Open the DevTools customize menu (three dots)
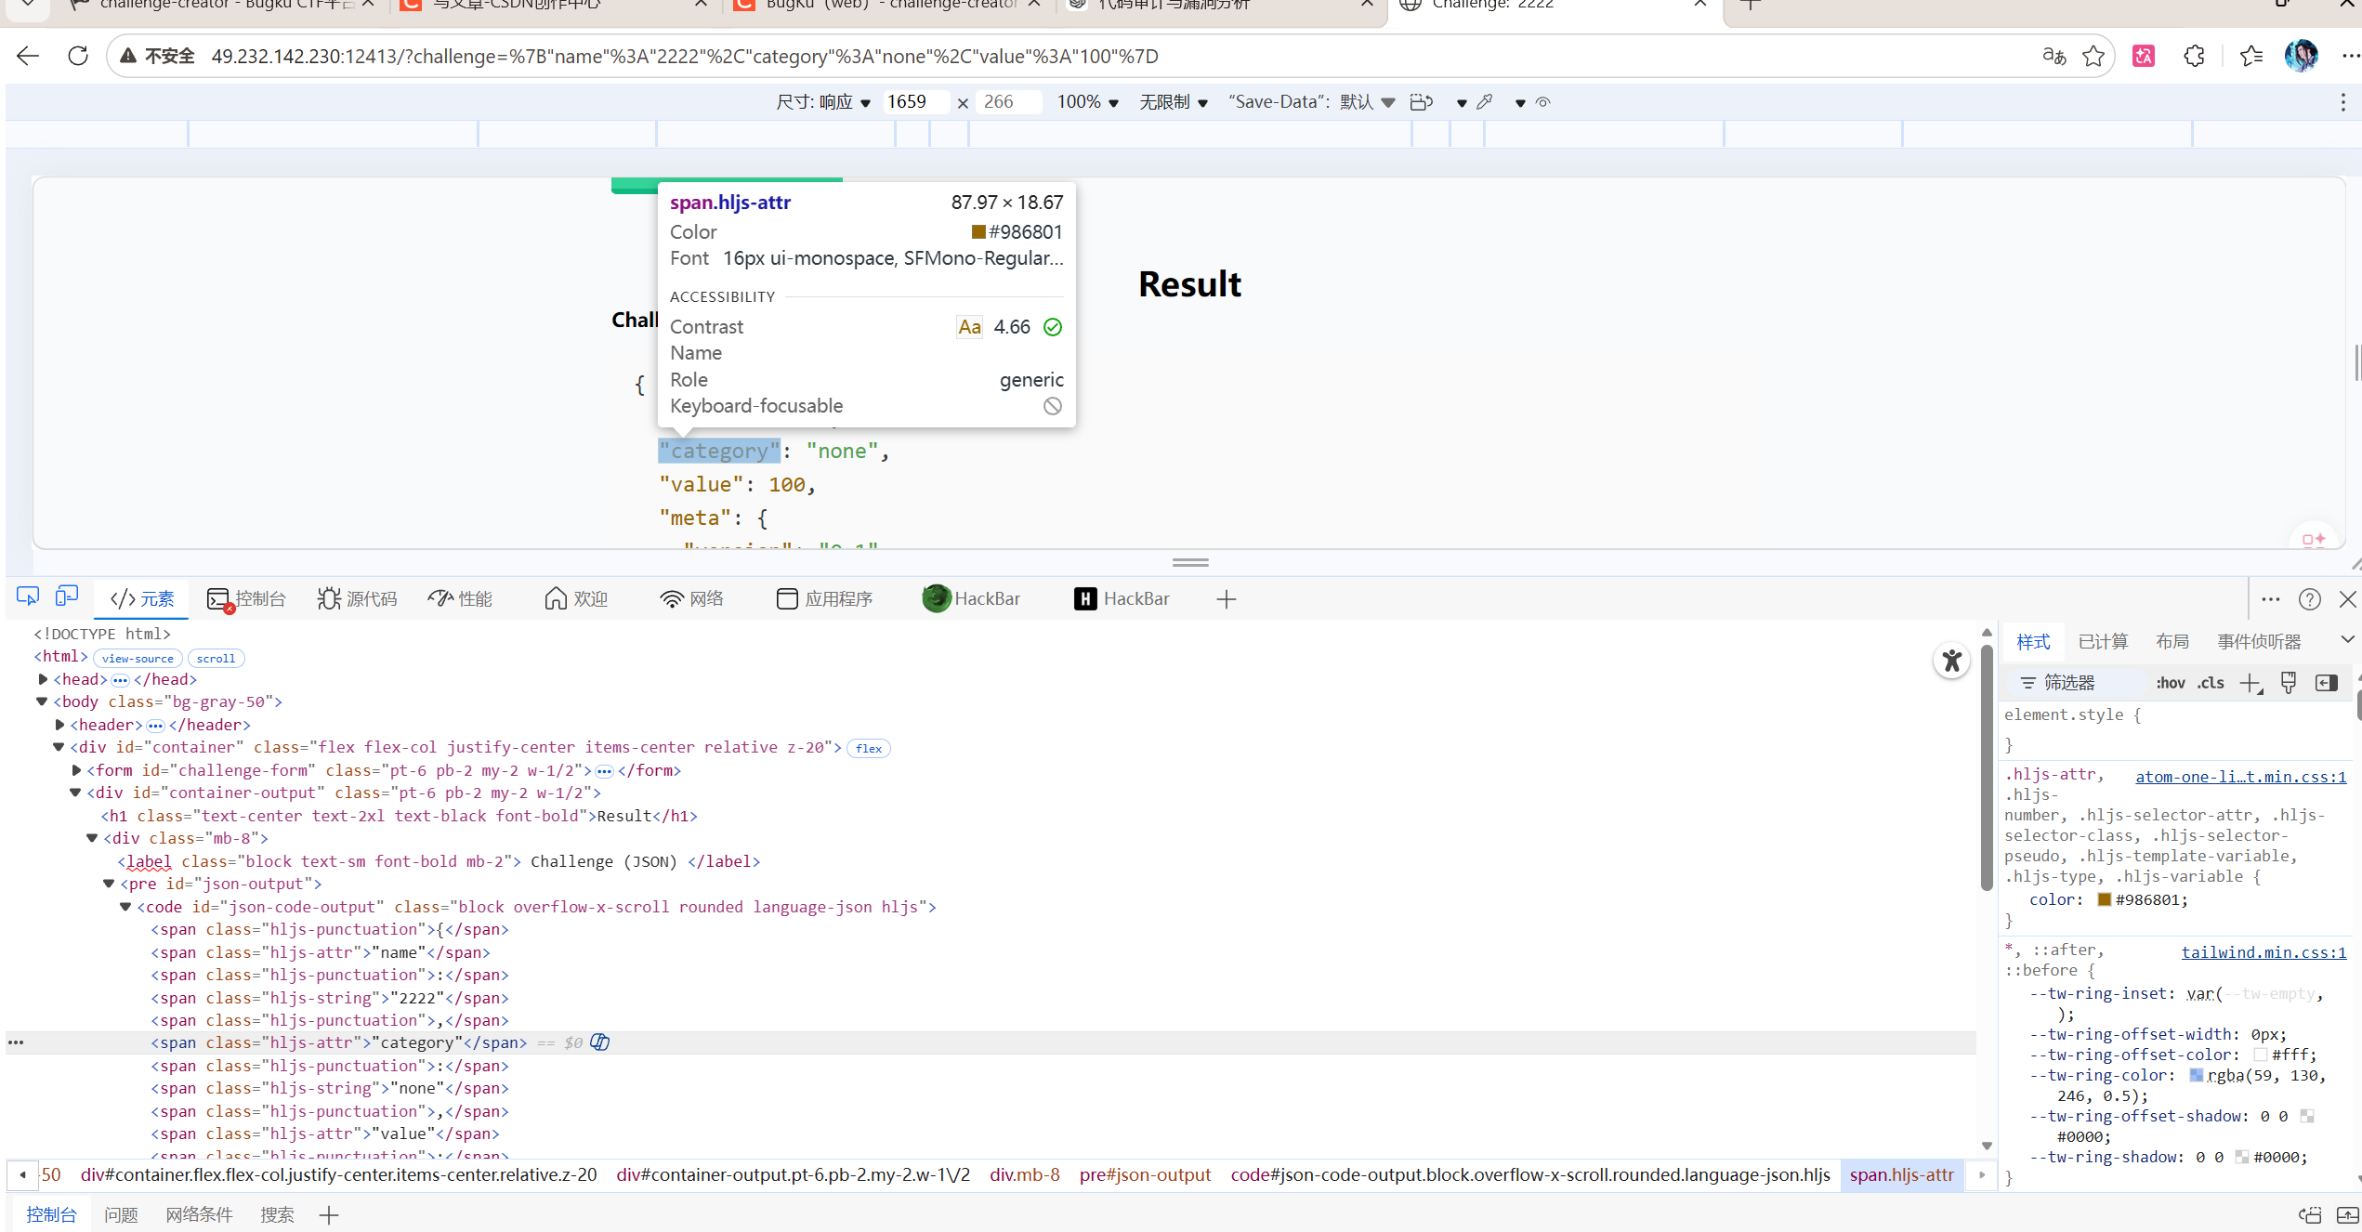The image size is (2362, 1232). click(2271, 599)
